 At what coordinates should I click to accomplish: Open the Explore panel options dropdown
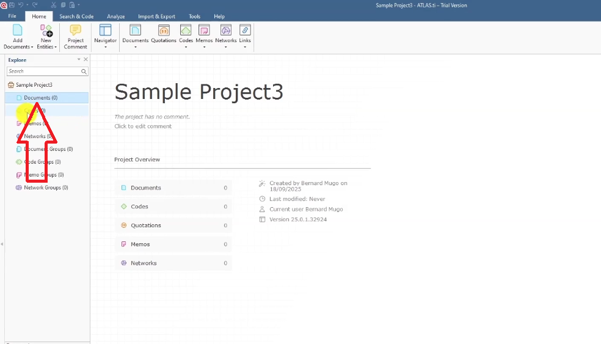point(79,60)
